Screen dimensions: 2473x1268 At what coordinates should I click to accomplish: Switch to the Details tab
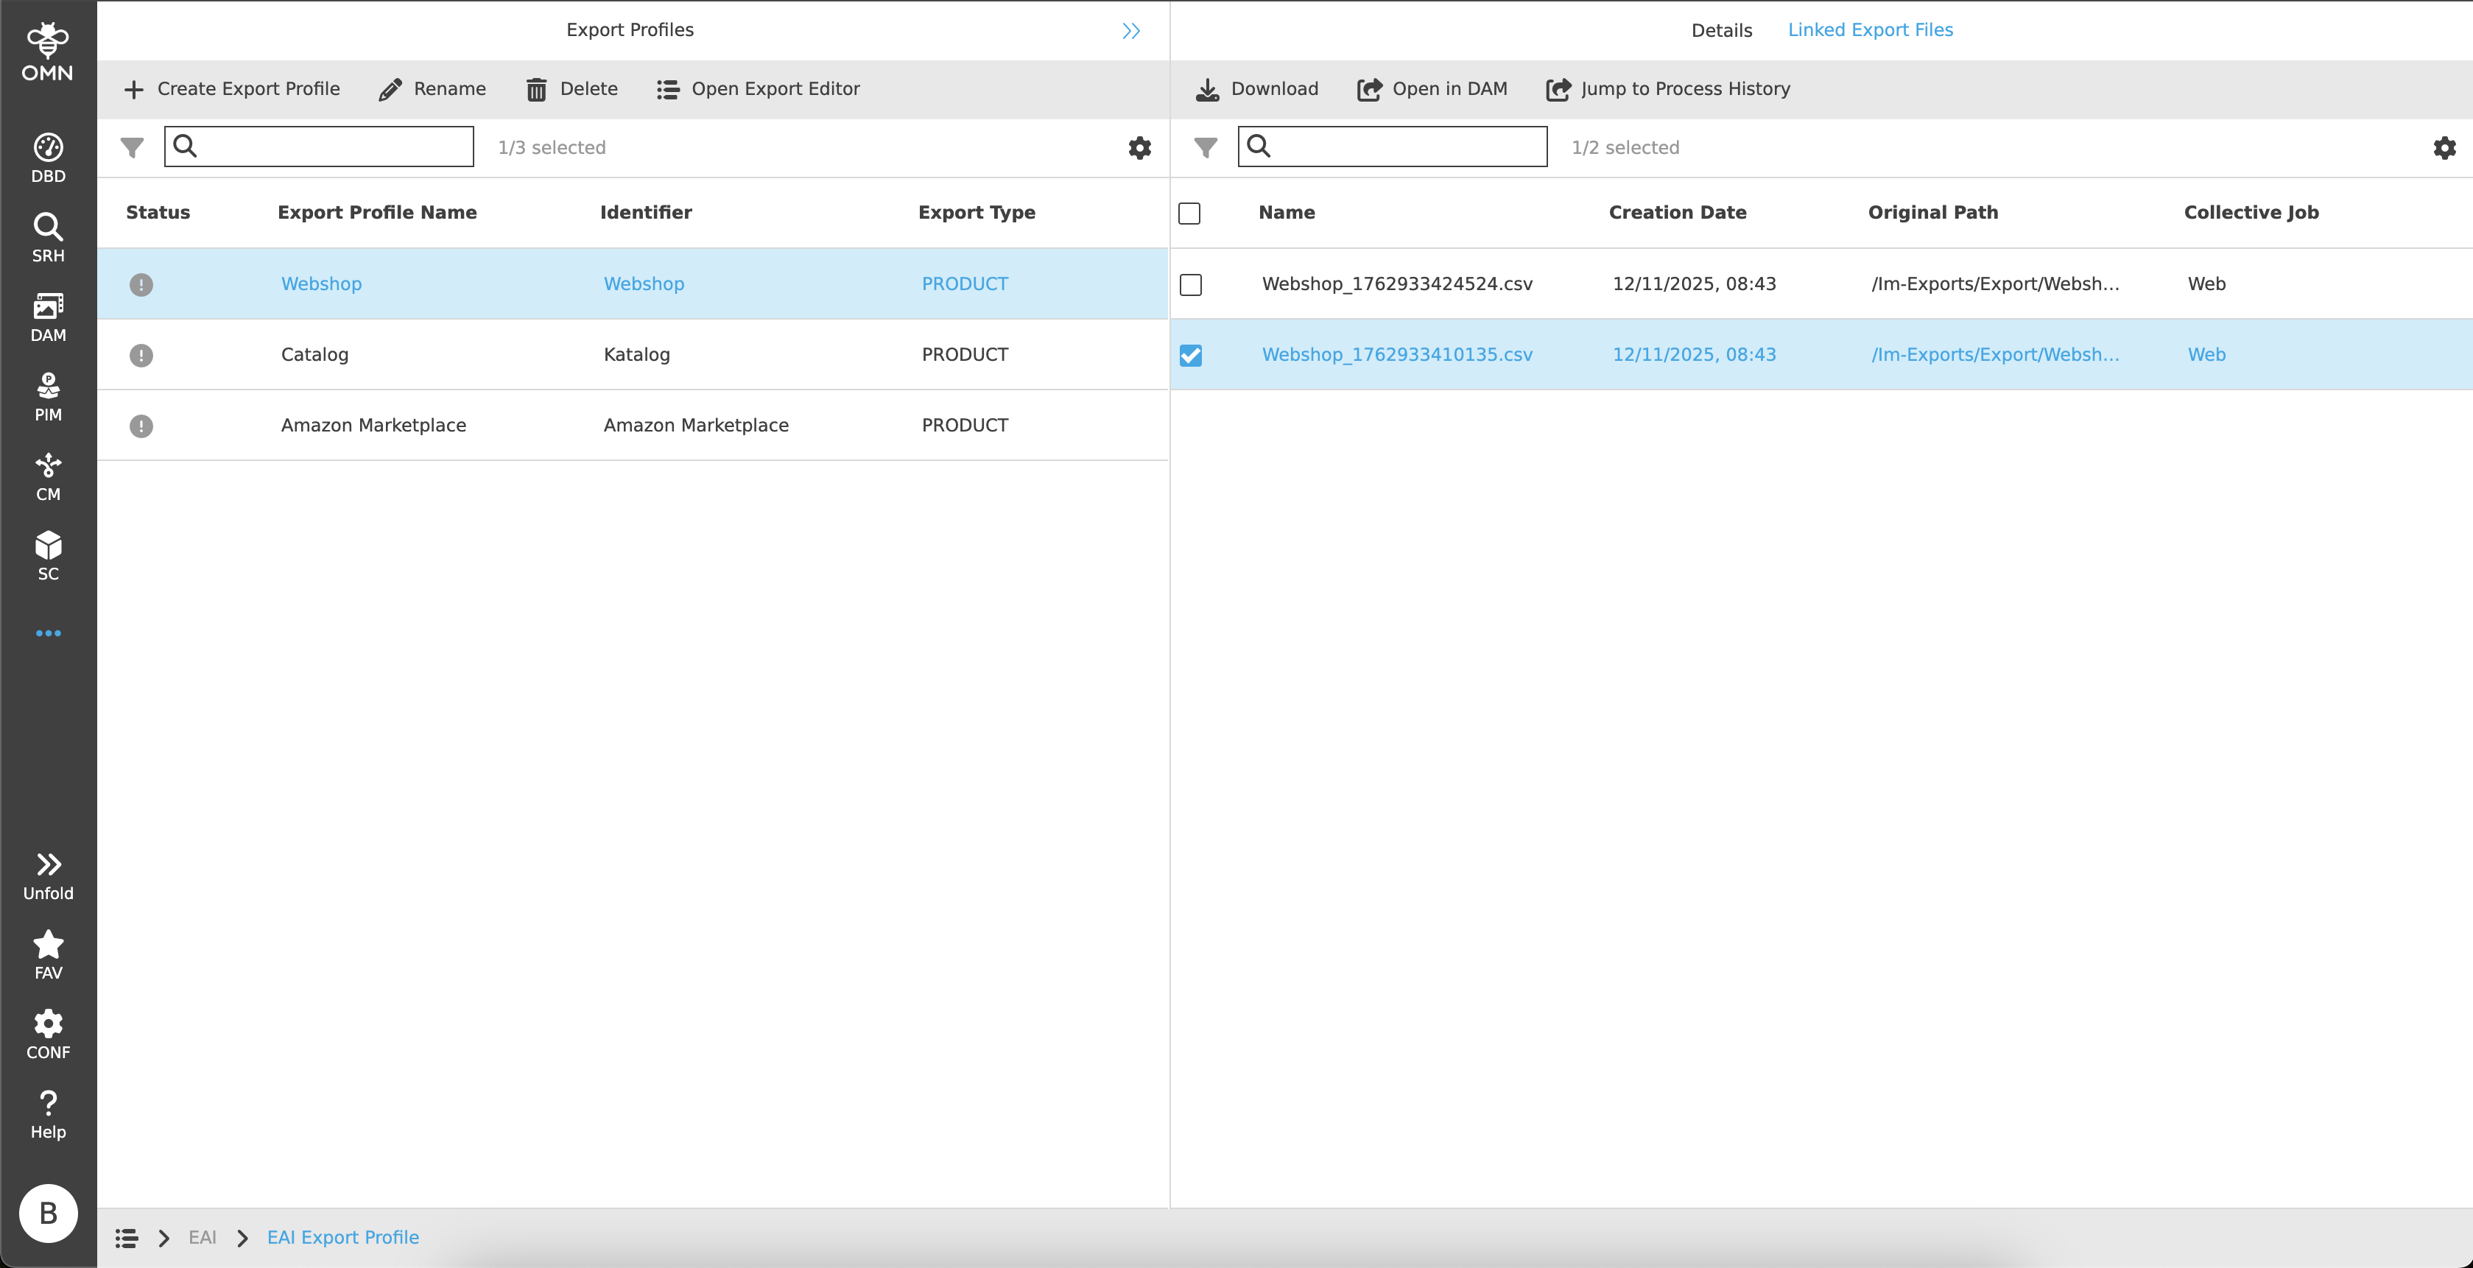[x=1720, y=29]
